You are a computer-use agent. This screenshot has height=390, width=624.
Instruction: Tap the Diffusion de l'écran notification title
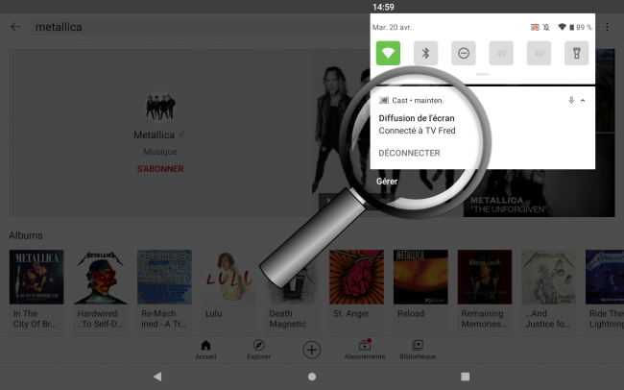pyautogui.click(x=417, y=118)
